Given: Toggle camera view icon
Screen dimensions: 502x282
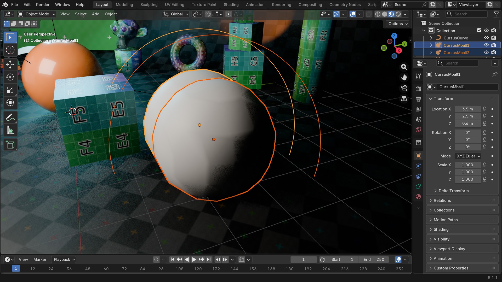Looking at the screenshot, I should tap(404, 88).
